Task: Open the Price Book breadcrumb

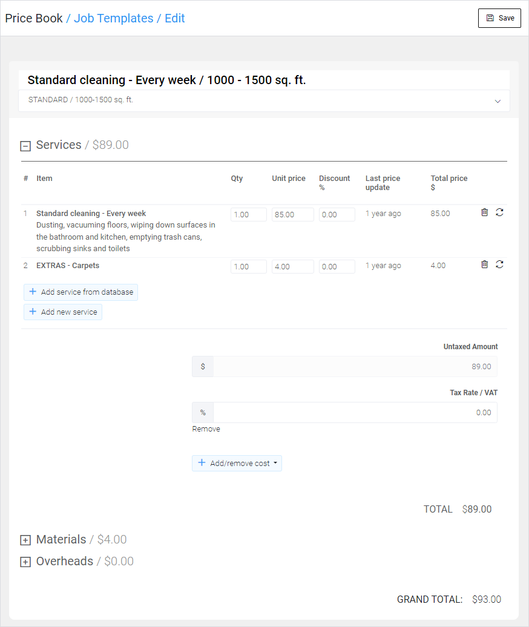Action: coord(34,18)
